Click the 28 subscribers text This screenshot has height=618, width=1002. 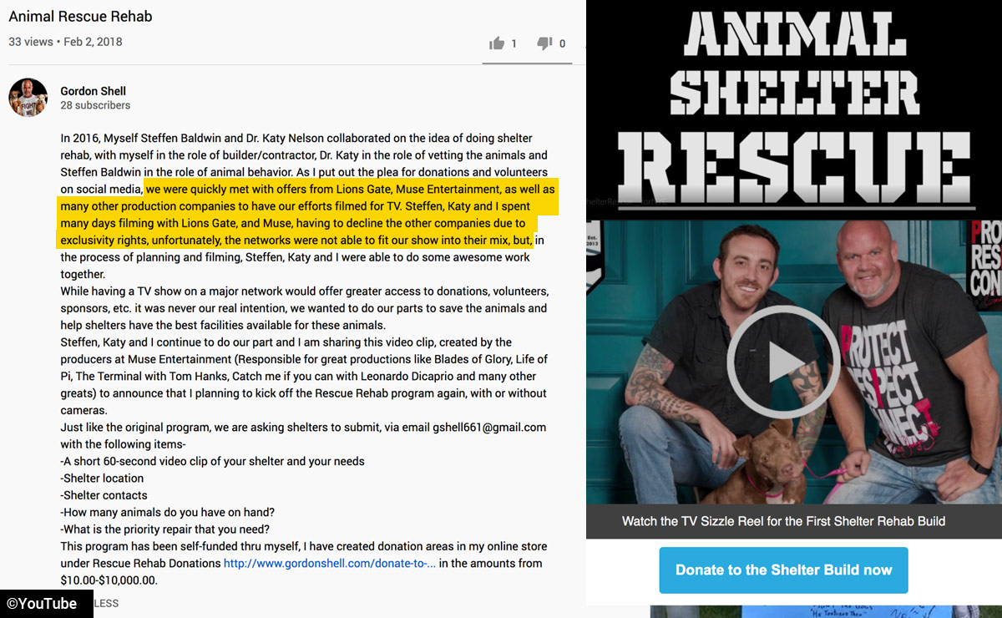95,106
